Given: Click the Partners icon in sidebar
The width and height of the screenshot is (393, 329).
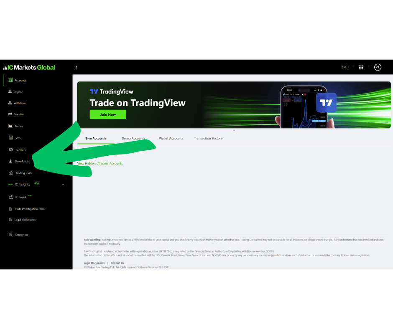Looking at the screenshot, I should coord(11,150).
